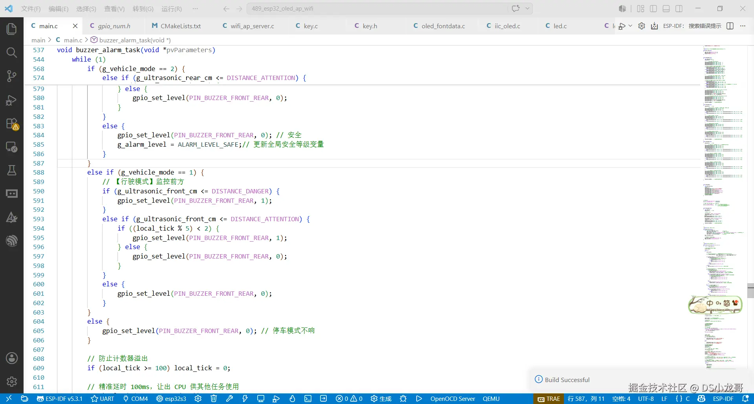The height and width of the screenshot is (404, 754).
Task: Toggle the primary side bar
Action: [653, 9]
